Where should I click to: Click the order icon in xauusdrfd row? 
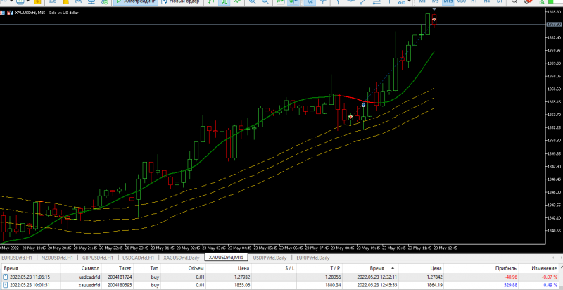click(x=5, y=285)
